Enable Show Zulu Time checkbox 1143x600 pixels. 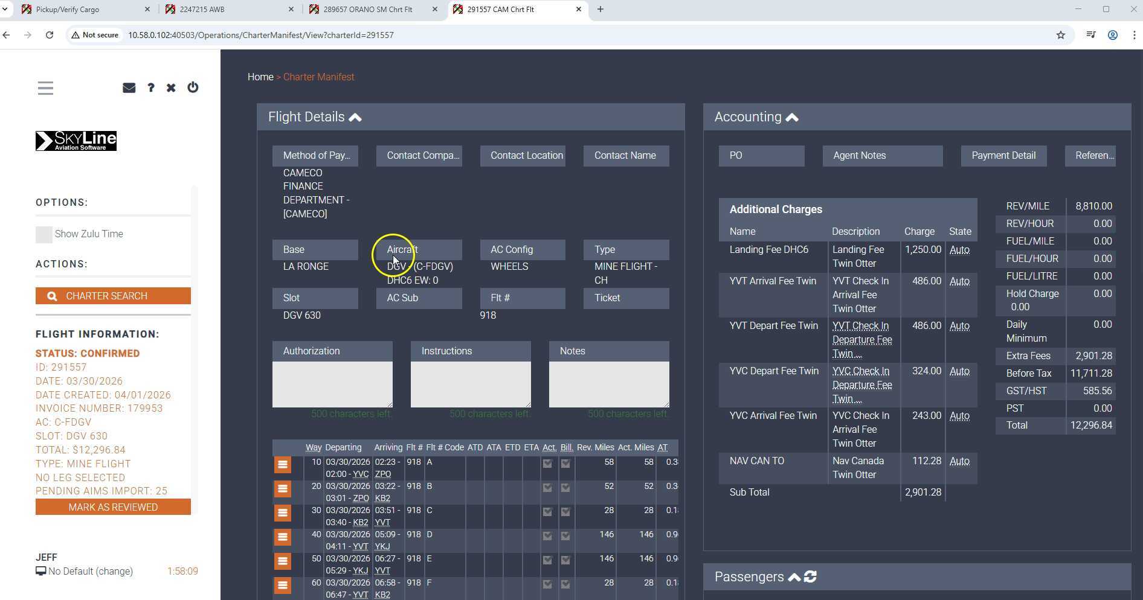[44, 235]
